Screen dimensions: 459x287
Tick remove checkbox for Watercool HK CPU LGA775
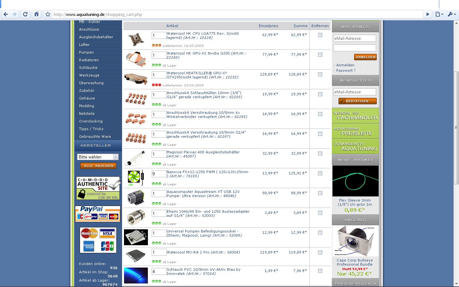(320, 35)
